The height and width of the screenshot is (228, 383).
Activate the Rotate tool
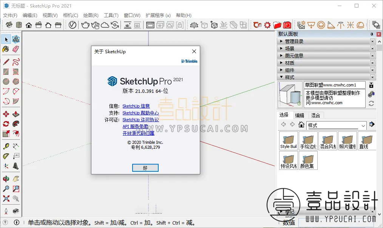(6, 124)
